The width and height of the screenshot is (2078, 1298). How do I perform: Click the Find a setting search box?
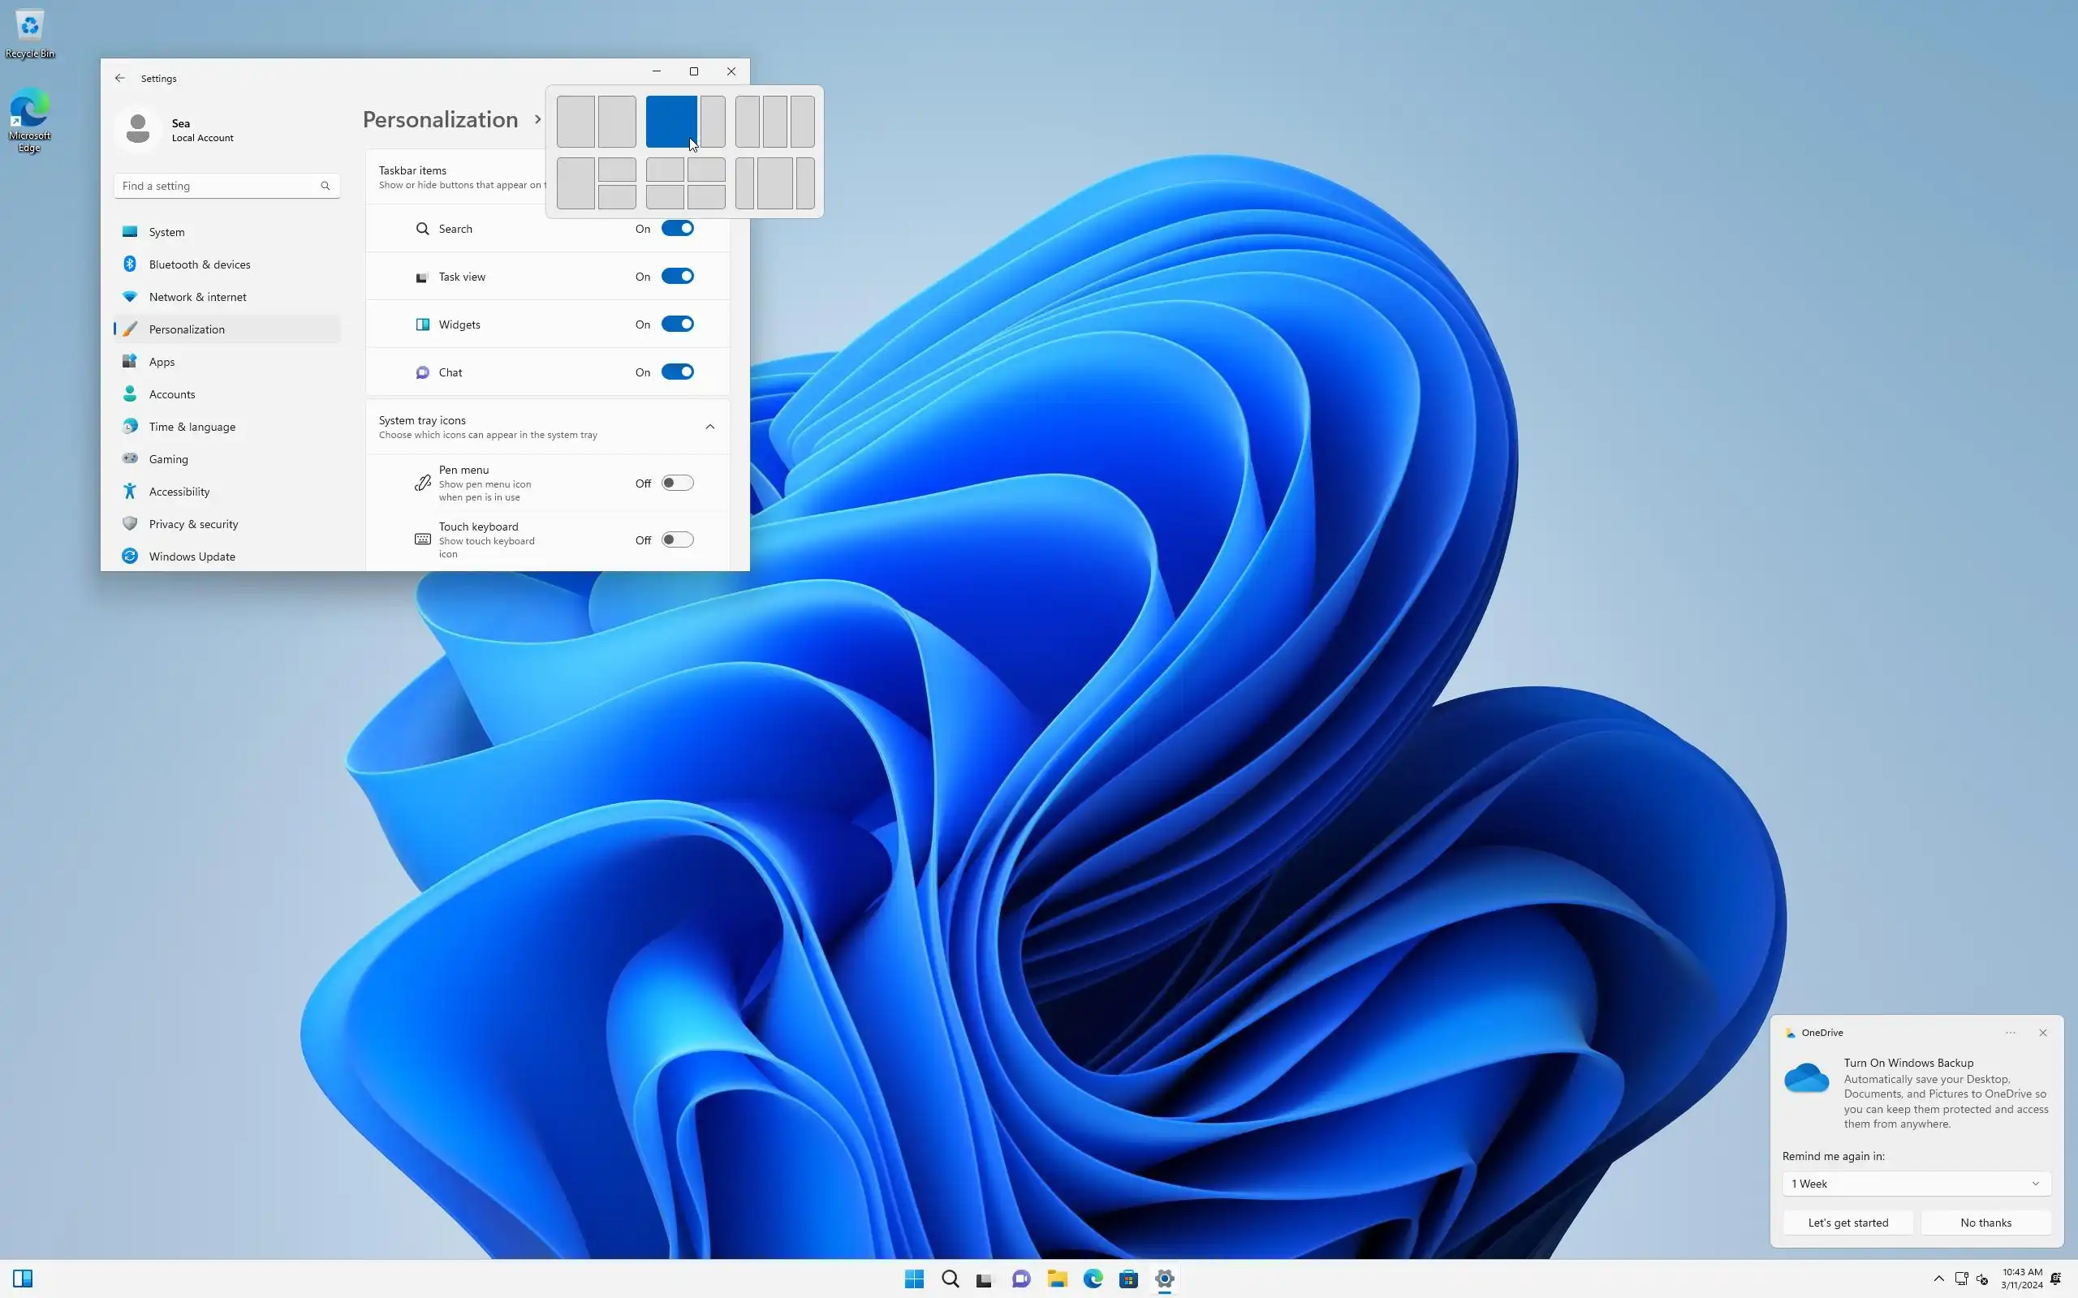tap(218, 186)
